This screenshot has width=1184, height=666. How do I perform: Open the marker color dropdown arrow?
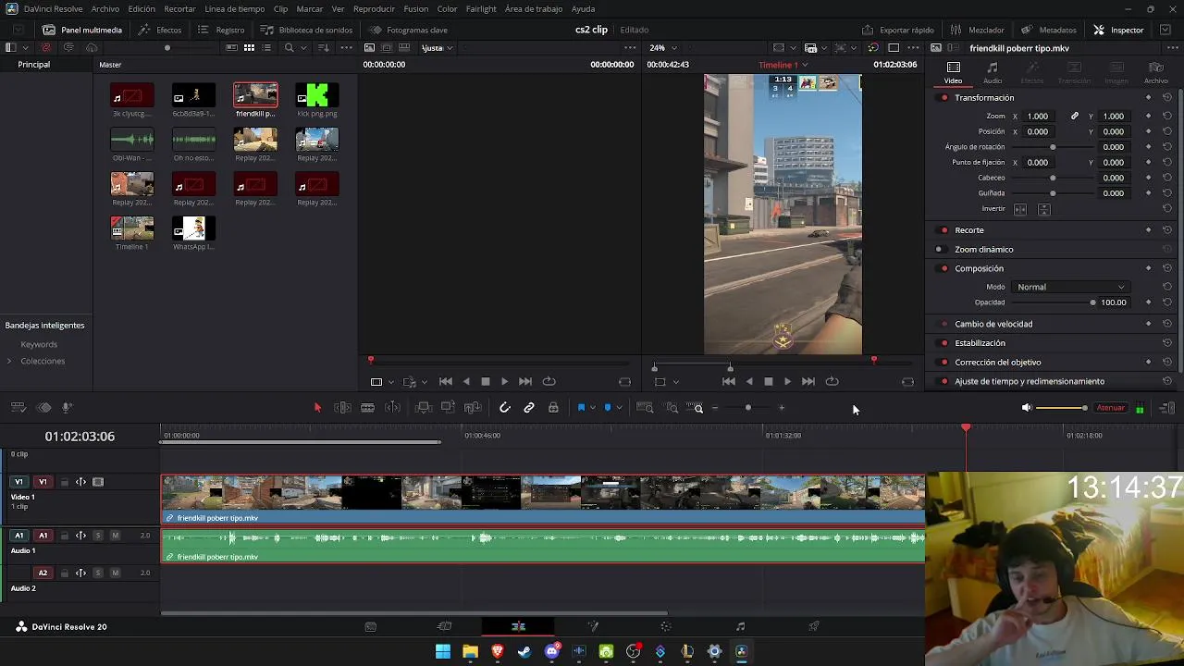pos(619,408)
